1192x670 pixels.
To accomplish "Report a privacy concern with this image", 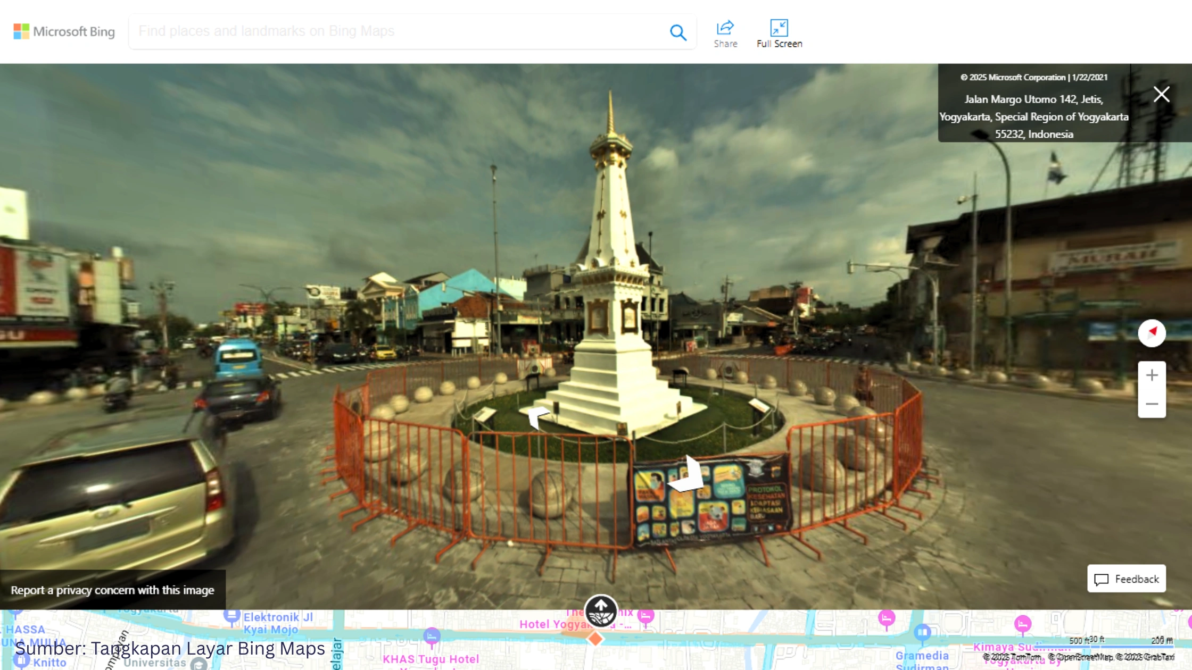I will pos(112,590).
